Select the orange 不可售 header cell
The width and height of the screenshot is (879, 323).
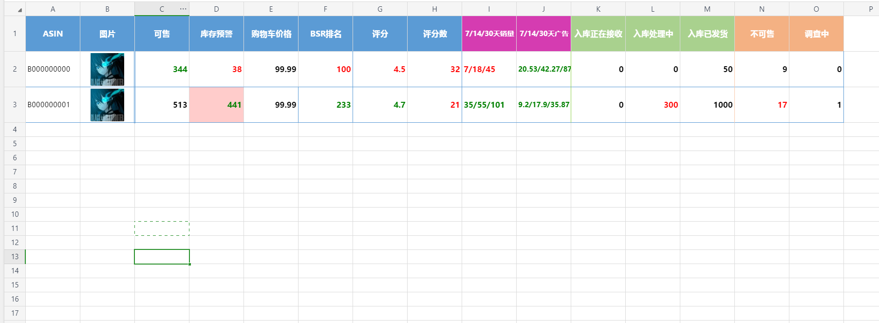pyautogui.click(x=762, y=34)
